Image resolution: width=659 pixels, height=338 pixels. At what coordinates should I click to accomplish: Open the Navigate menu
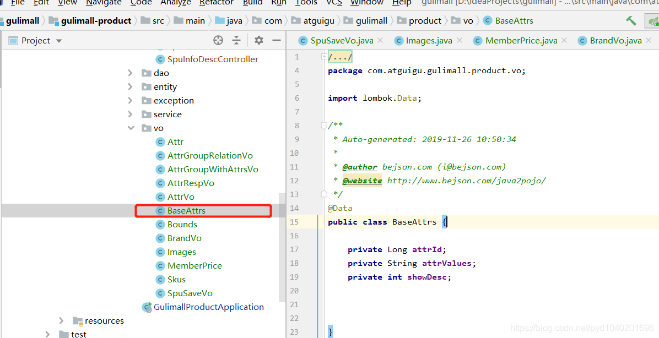click(104, 3)
